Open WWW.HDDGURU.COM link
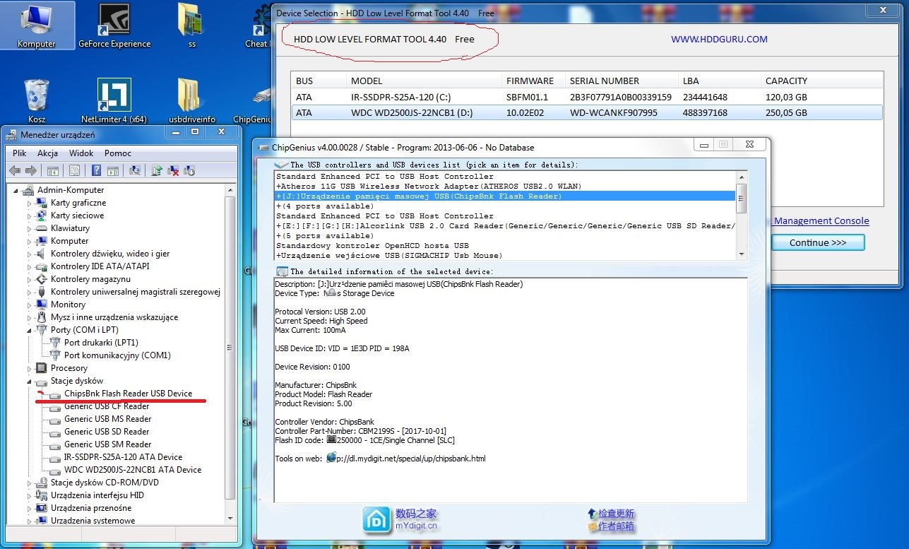 pos(719,40)
